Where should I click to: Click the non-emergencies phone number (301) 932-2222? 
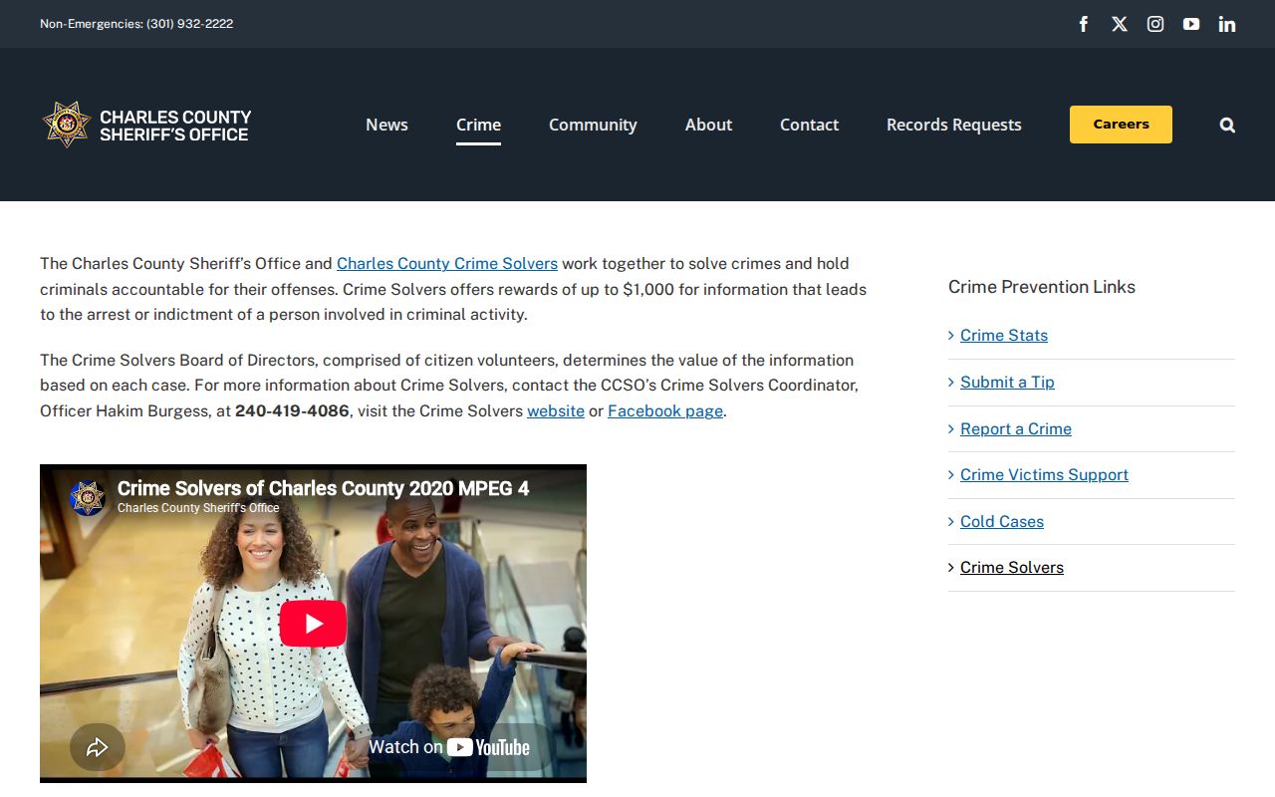click(x=189, y=24)
